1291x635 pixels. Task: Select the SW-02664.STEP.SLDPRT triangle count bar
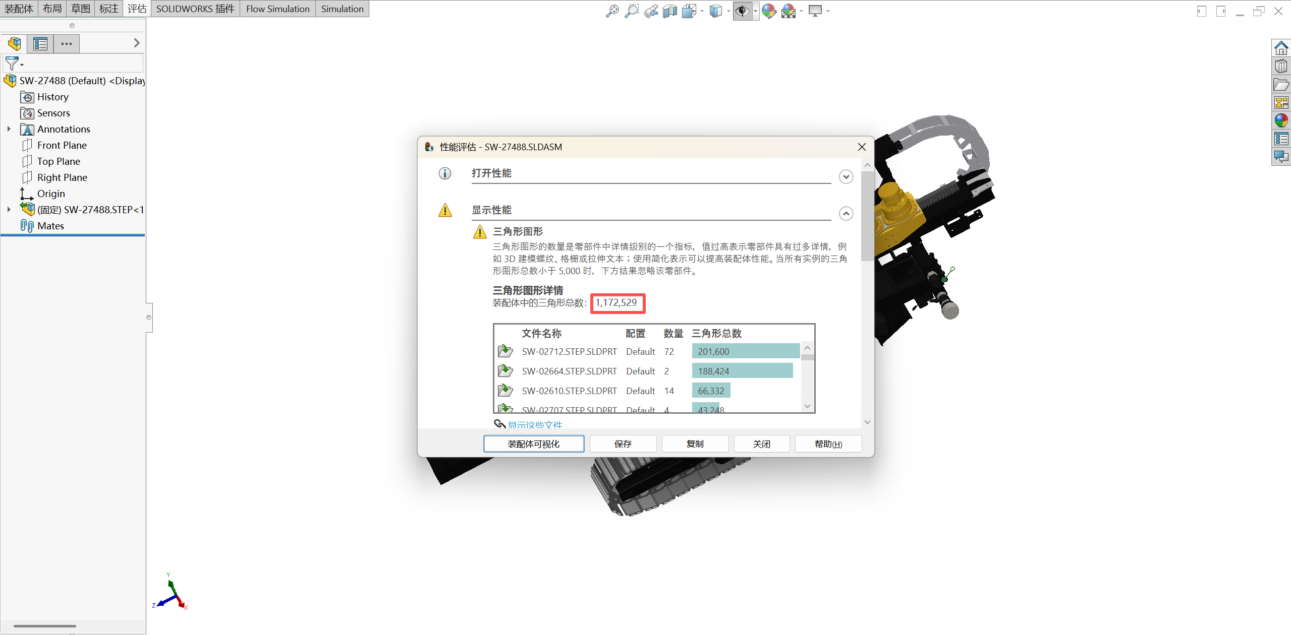[742, 371]
